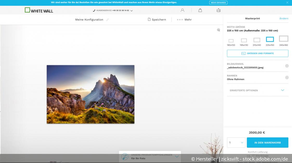The image size is (292, 163).
Task: Zoom the preview with magnifier icon
Action: [x=218, y=30]
